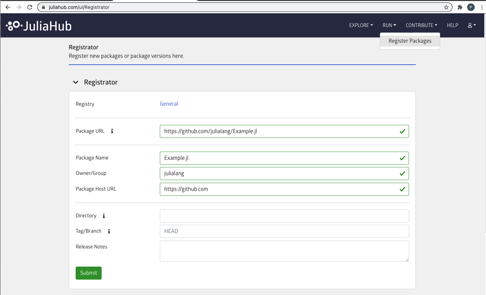The width and height of the screenshot is (486, 295).
Task: Open the RUN dropdown menu
Action: [389, 25]
